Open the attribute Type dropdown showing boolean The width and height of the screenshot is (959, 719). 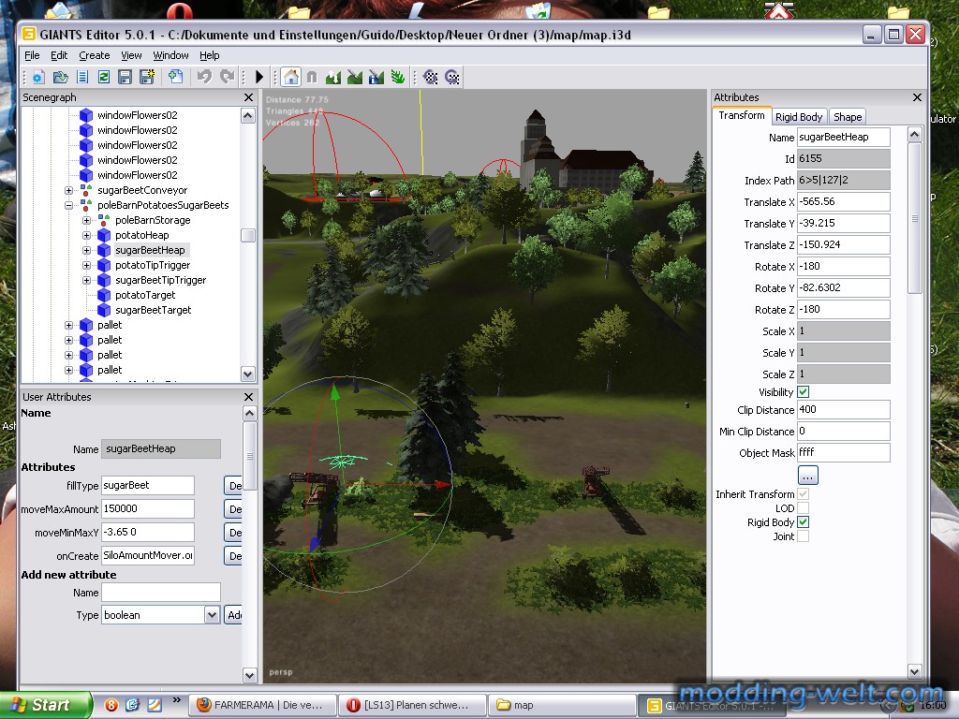(212, 615)
